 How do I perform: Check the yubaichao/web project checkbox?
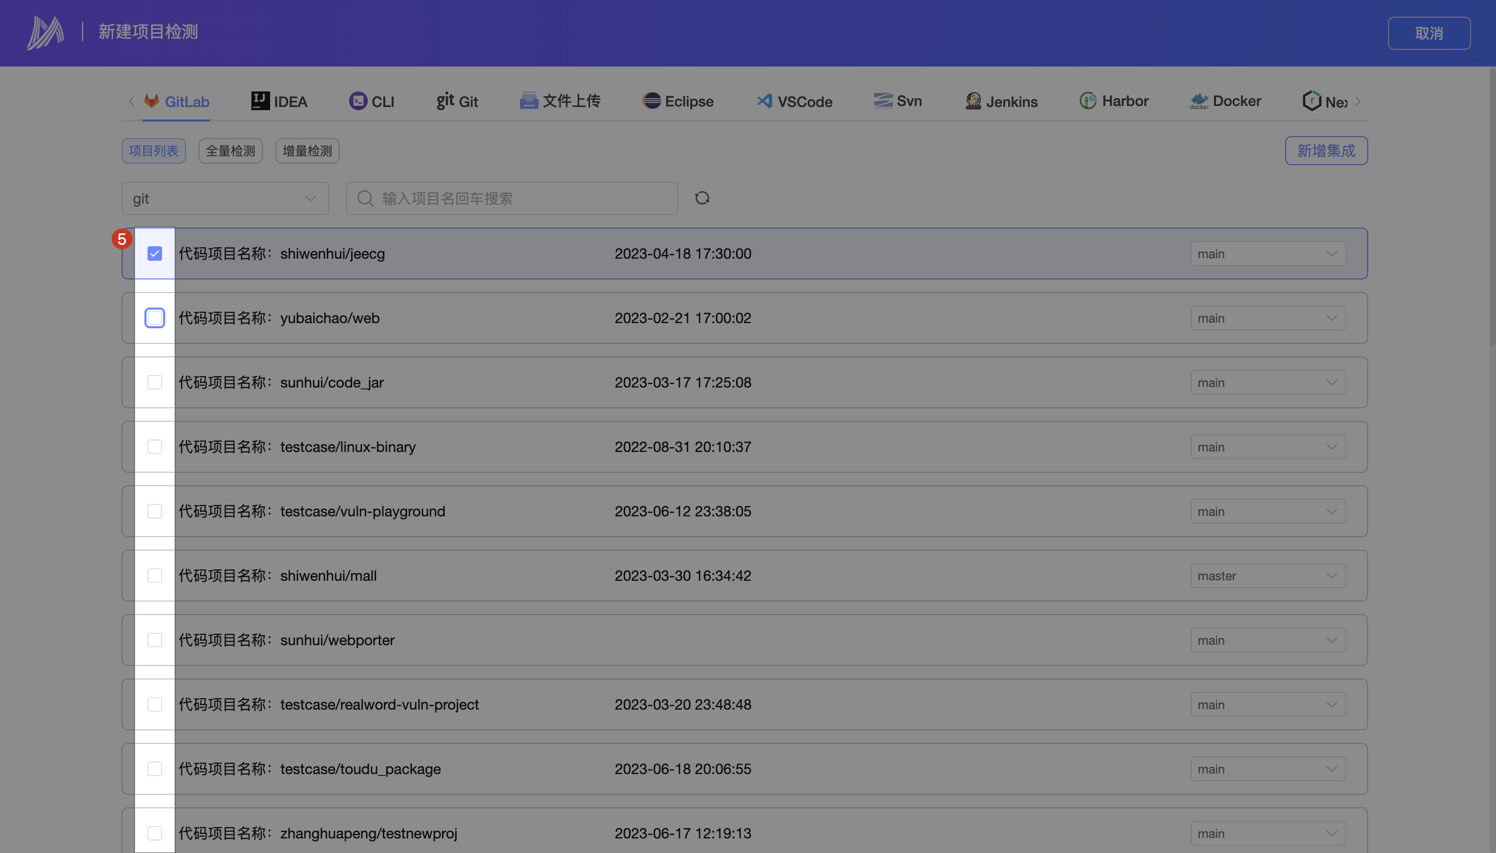(x=155, y=318)
